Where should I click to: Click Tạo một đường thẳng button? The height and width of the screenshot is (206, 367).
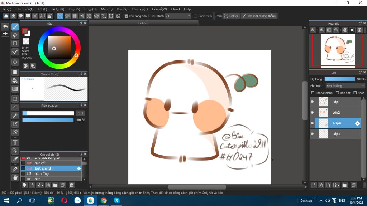point(259,16)
